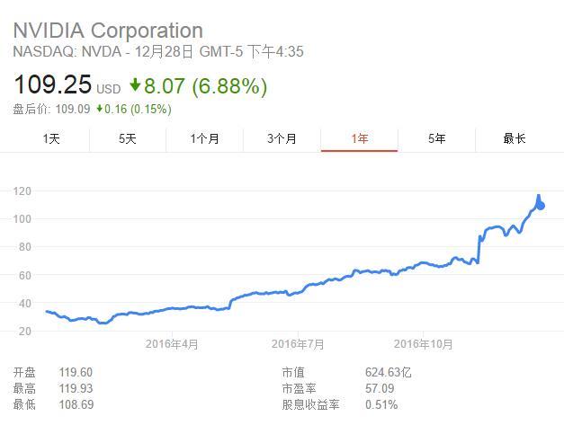
Task: Click the 2016年4月 axis label
Action: coord(172,343)
